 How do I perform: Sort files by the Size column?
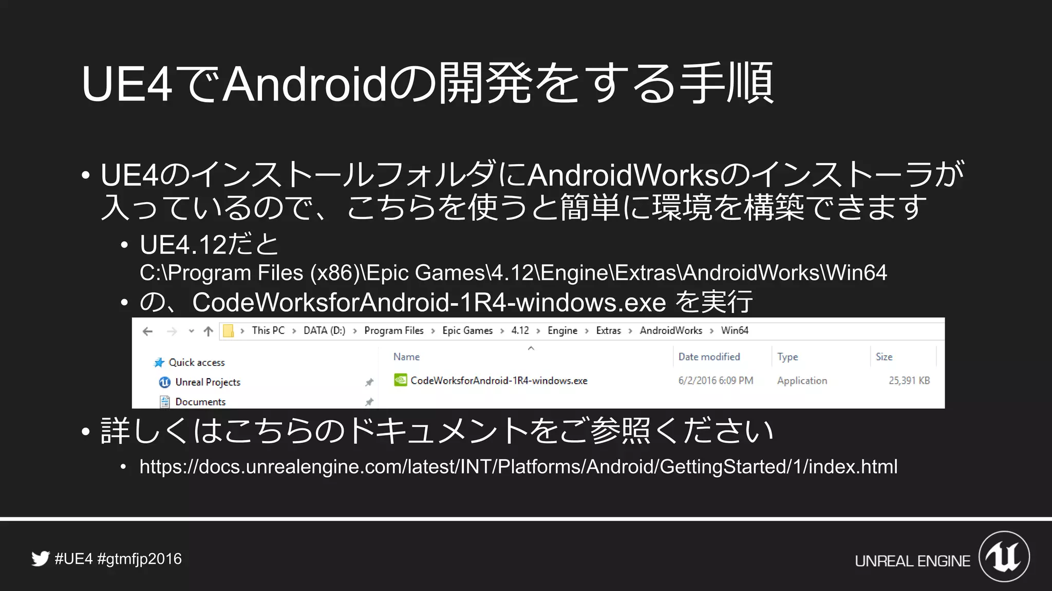(884, 357)
